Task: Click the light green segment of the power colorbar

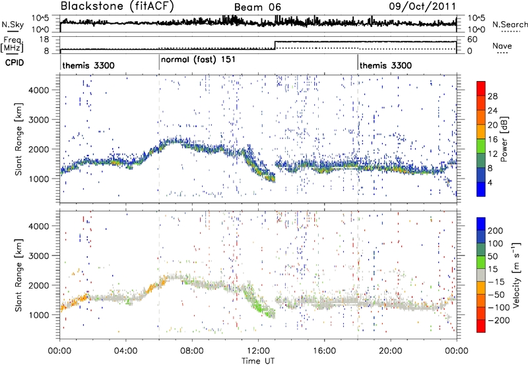Action: [x=481, y=146]
